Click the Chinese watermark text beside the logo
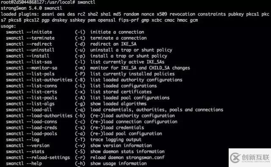Screen dimensions: 271x167 [255, 157]
